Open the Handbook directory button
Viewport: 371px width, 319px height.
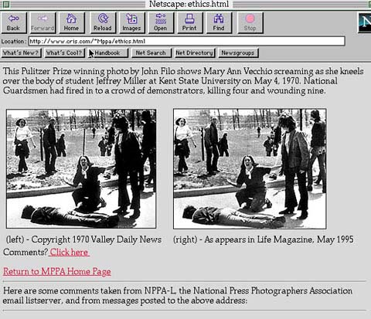click(x=108, y=53)
